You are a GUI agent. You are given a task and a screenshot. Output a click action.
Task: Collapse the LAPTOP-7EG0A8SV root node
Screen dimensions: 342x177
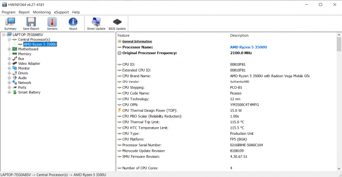click(x=4, y=35)
